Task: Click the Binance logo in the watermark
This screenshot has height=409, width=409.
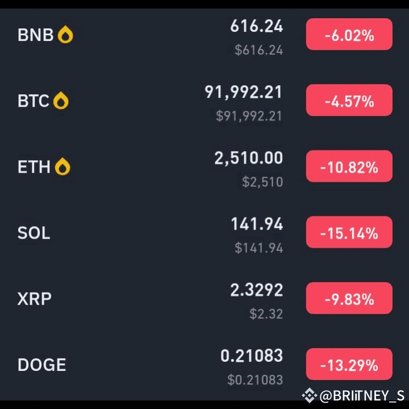Action: (x=310, y=395)
